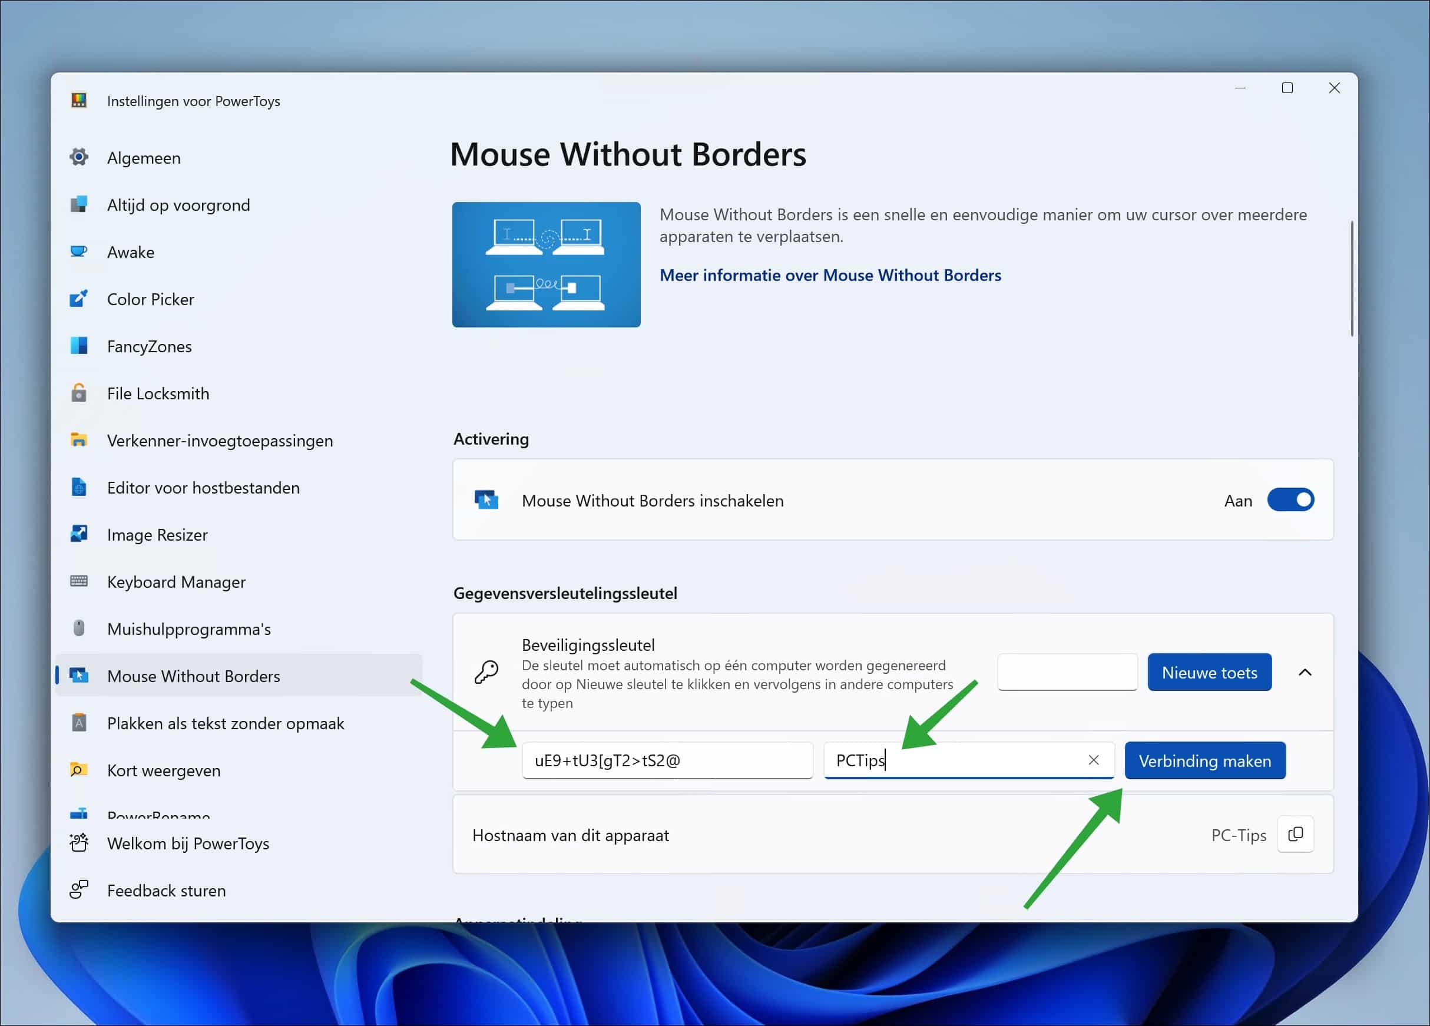This screenshot has height=1026, width=1430.
Task: Copy the hostname using the copy icon
Action: click(1295, 835)
